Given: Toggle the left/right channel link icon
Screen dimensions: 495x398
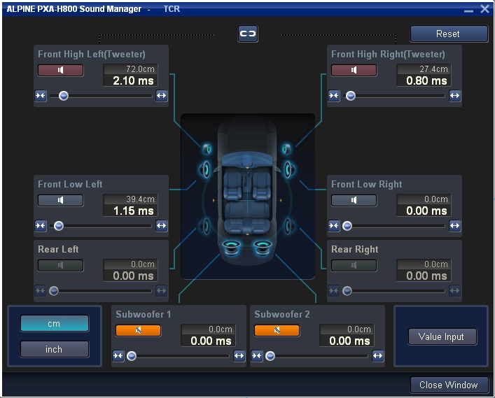Looking at the screenshot, I should (x=248, y=34).
